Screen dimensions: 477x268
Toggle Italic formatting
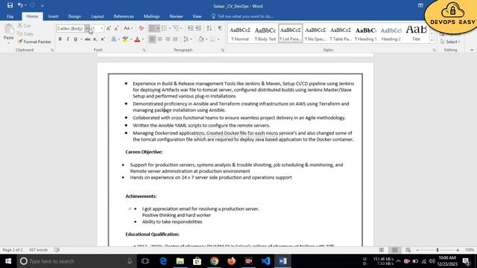pyautogui.click(x=68, y=39)
